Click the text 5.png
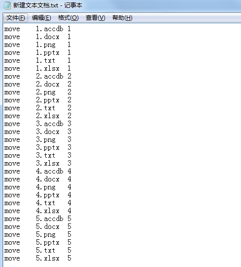This screenshot has height=267, width=241. tap(46, 235)
